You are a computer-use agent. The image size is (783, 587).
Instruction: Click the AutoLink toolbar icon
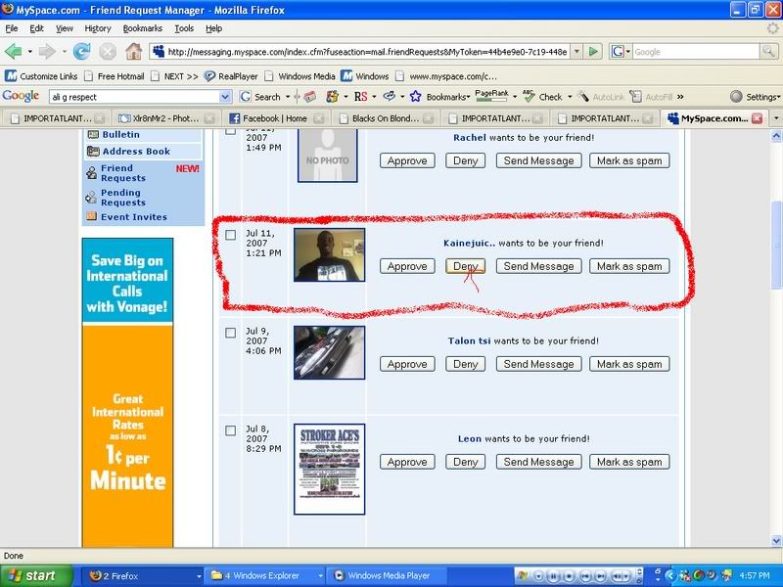click(601, 97)
